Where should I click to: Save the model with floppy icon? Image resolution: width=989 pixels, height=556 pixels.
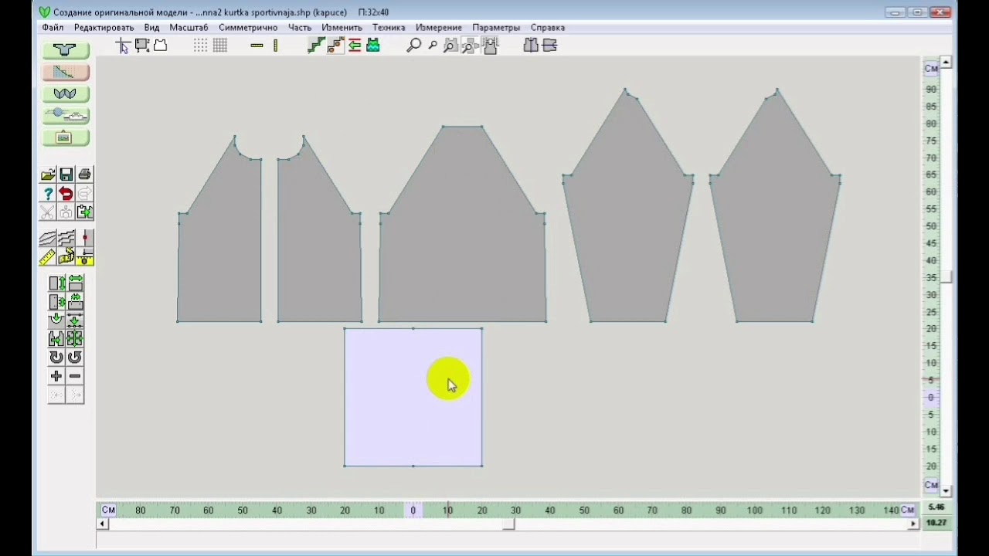pyautogui.click(x=66, y=175)
